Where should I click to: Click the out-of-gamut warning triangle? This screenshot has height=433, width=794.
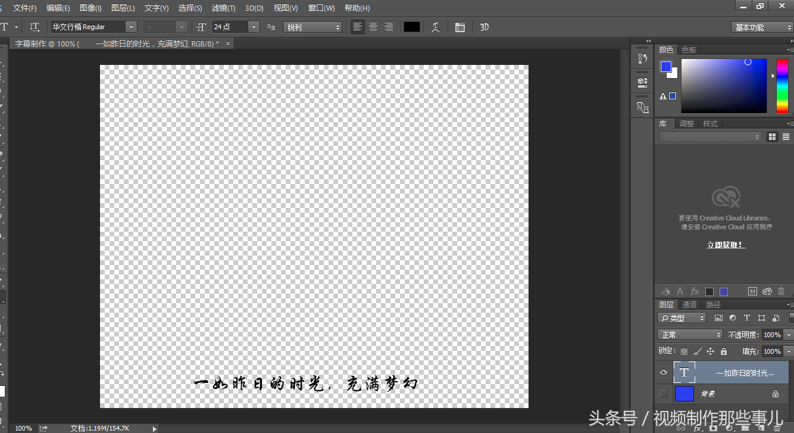coord(662,96)
